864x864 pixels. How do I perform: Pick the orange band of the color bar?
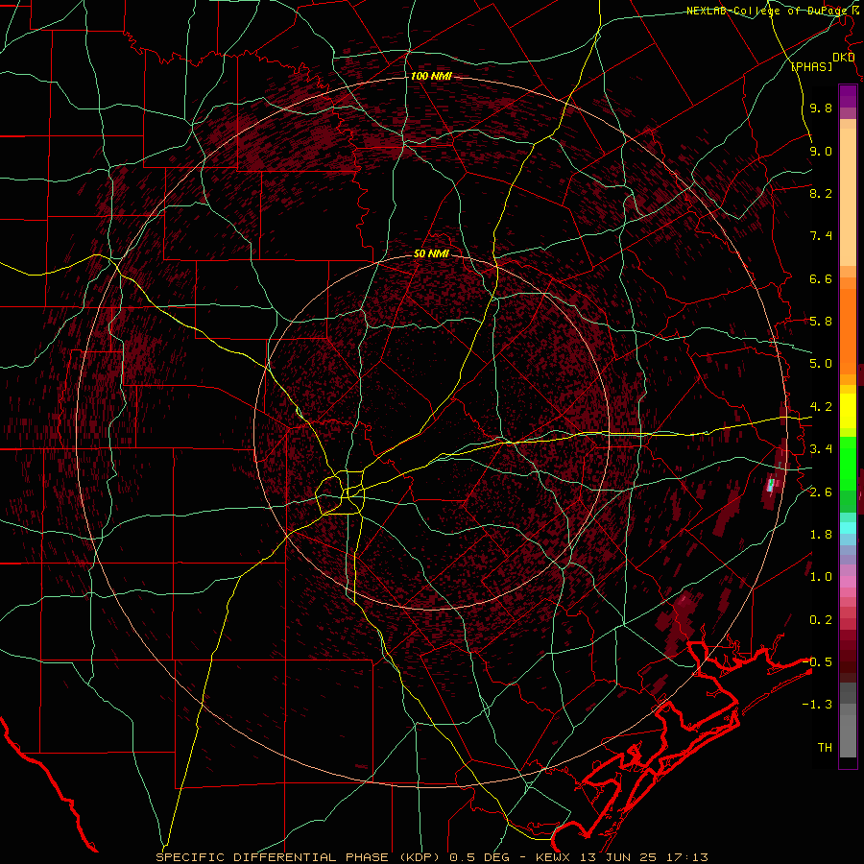point(848,332)
